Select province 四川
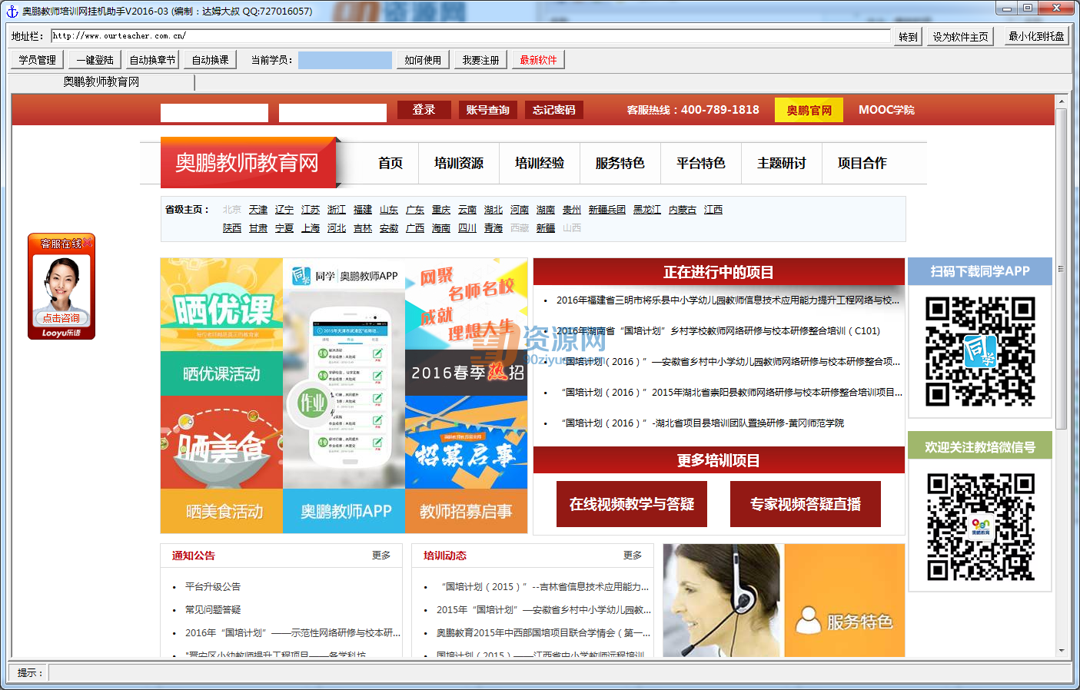 467,228
